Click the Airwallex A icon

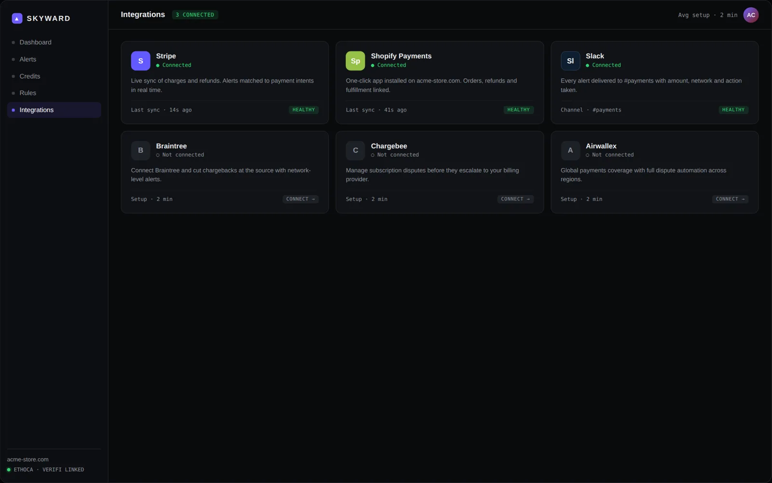click(x=570, y=150)
